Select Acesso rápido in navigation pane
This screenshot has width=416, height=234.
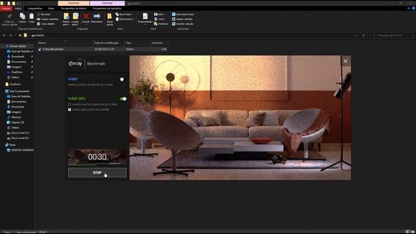click(16, 46)
